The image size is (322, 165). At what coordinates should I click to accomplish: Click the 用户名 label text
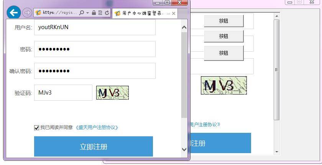coord(23,28)
